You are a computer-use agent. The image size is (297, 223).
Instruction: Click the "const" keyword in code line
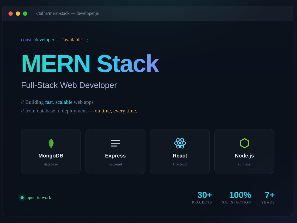click(26, 40)
